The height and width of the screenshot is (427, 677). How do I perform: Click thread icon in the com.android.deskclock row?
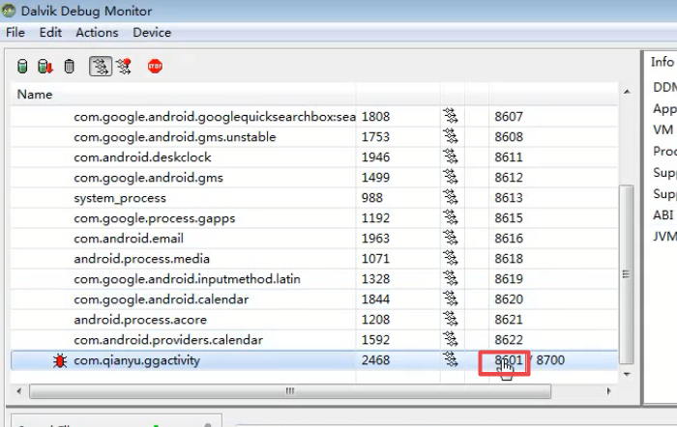point(451,157)
